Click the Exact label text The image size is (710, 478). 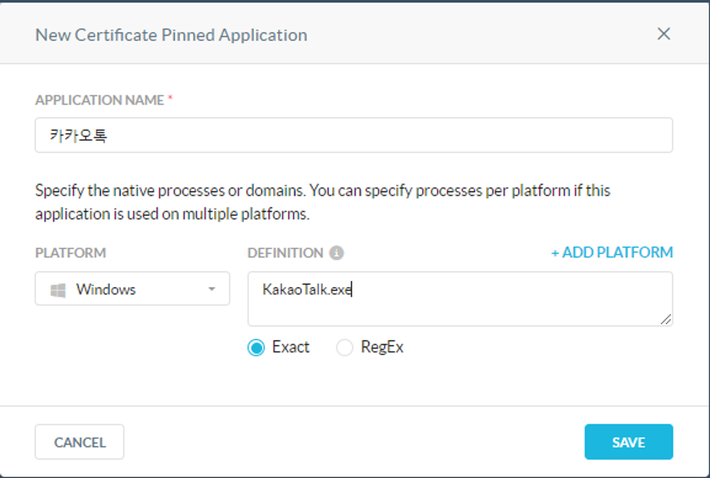click(x=290, y=347)
